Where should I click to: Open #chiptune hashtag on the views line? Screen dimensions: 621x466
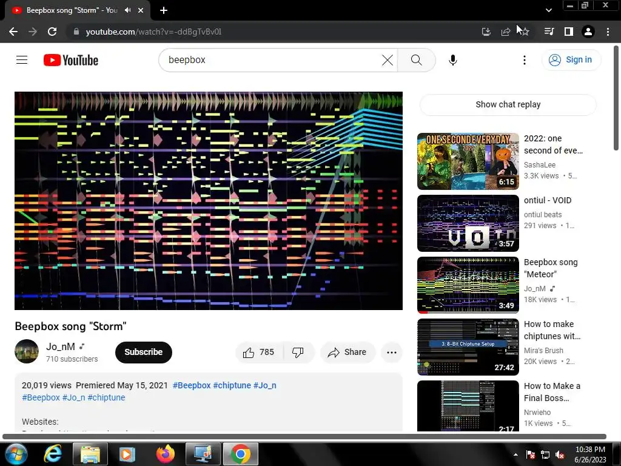[x=232, y=385]
